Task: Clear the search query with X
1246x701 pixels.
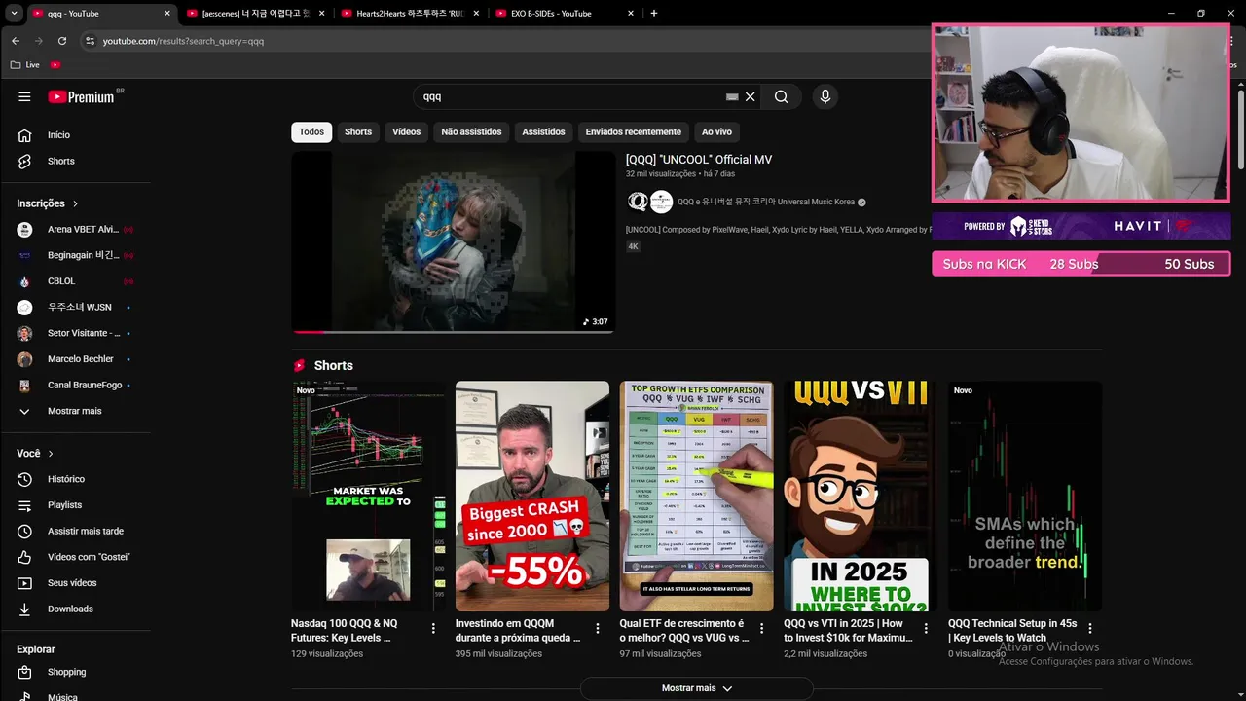Action: pyautogui.click(x=750, y=96)
